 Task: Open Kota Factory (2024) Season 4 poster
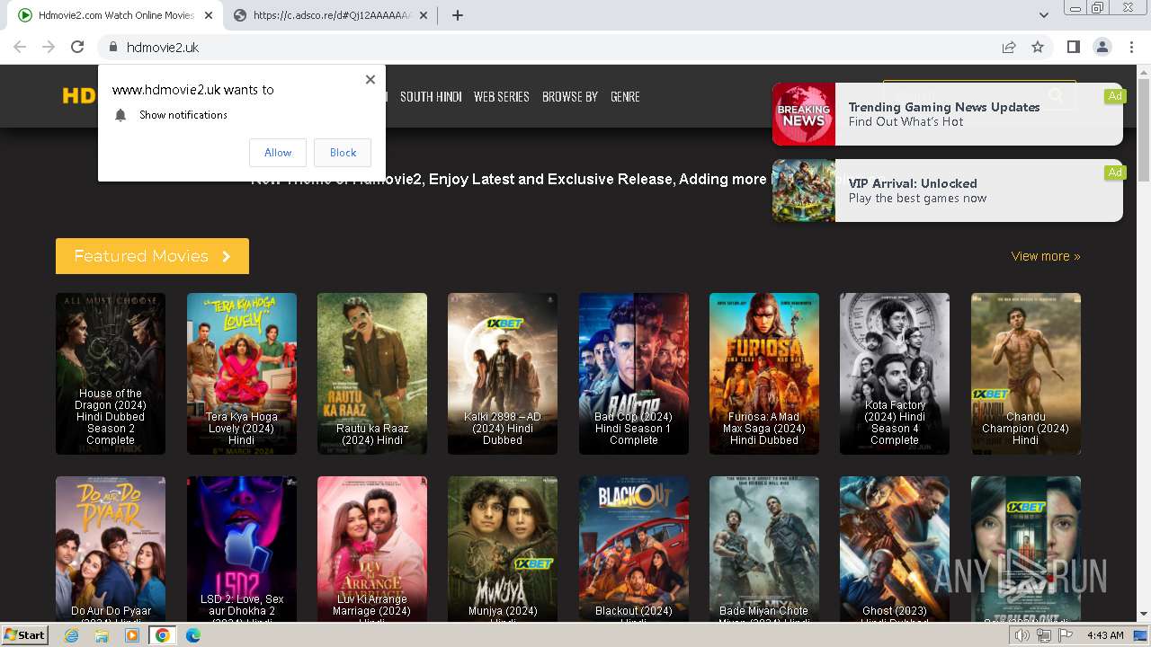click(895, 374)
